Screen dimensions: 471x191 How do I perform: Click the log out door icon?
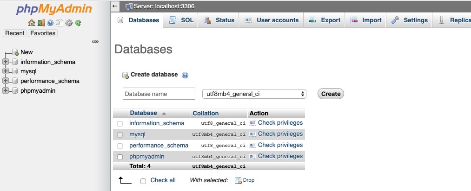(x=41, y=23)
